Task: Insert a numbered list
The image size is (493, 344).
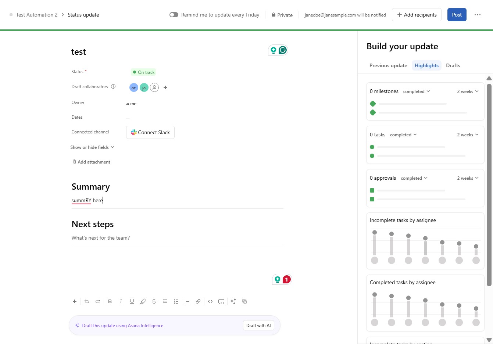Action: tap(176, 301)
